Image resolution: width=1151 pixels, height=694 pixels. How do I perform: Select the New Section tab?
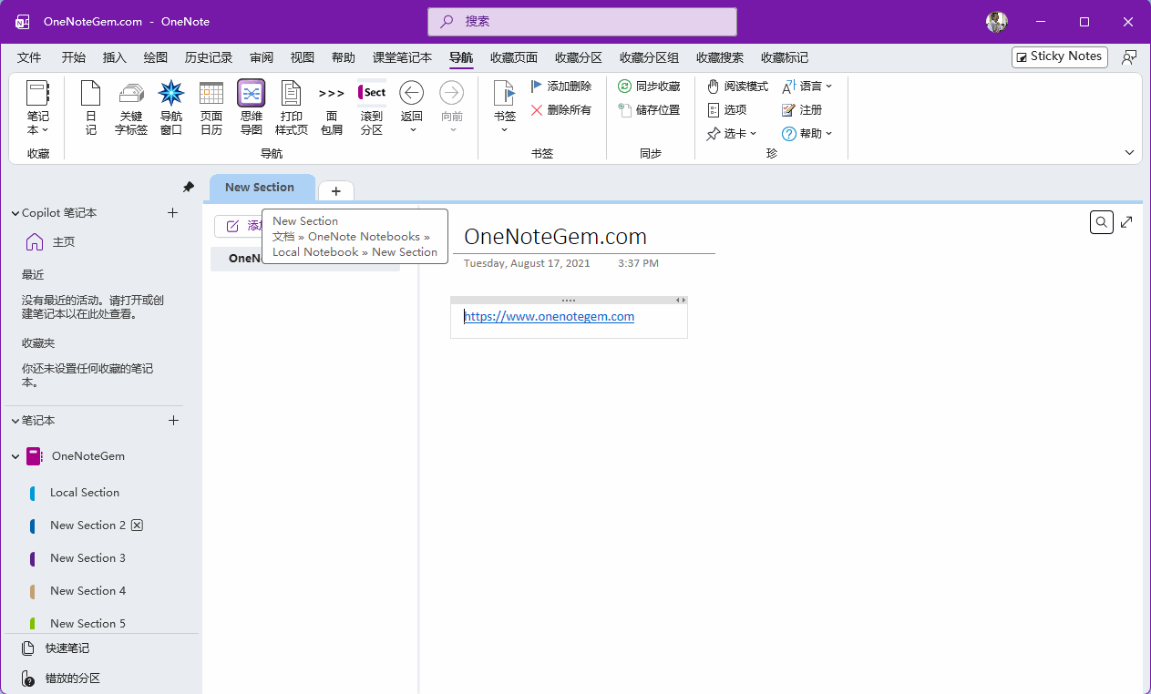click(x=262, y=188)
